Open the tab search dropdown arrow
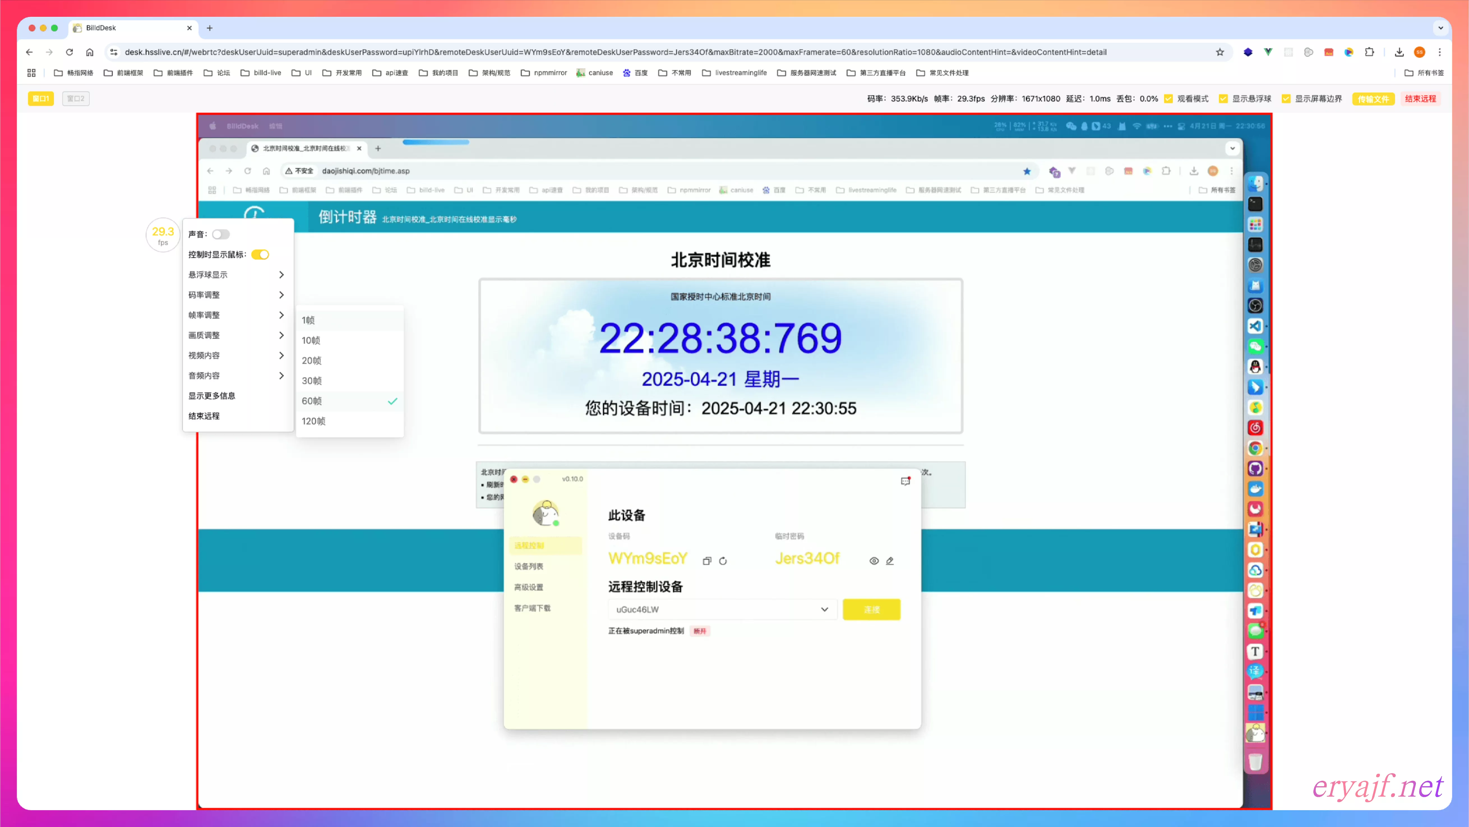 (x=1440, y=27)
